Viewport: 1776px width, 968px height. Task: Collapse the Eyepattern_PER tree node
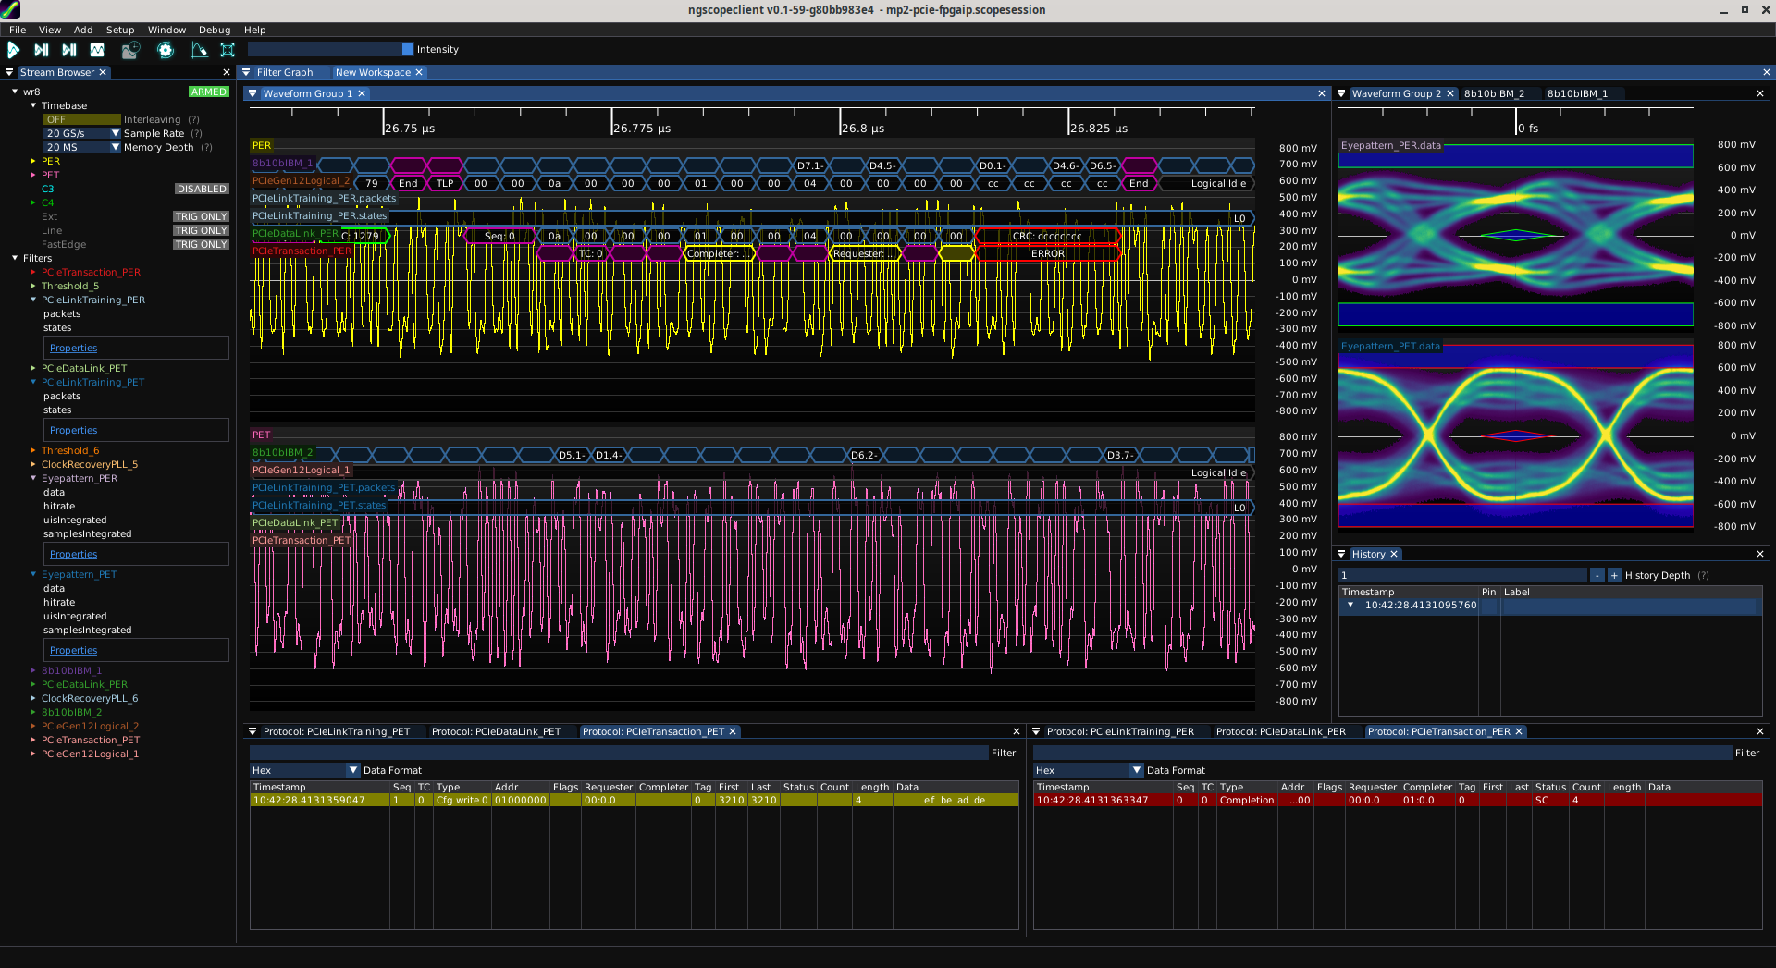coord(33,479)
